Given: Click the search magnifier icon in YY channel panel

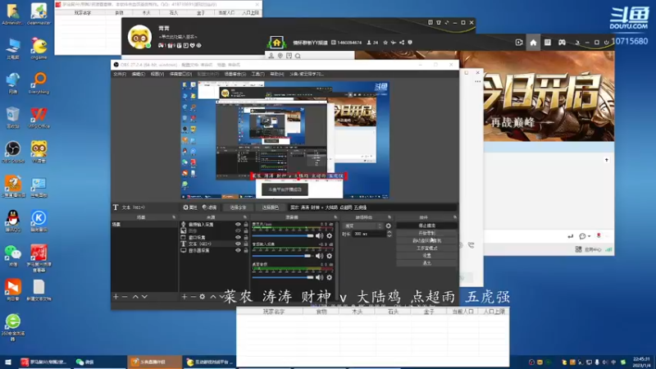Looking at the screenshot, I should coord(298,56).
